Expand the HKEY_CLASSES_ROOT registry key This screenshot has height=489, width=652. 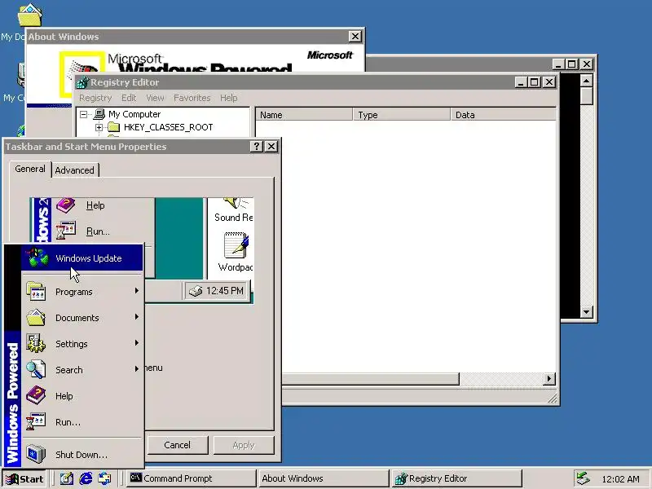[99, 127]
